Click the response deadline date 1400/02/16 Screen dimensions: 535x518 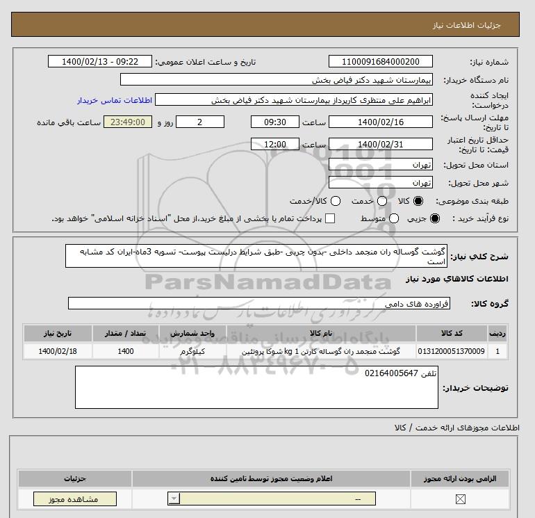[381, 122]
